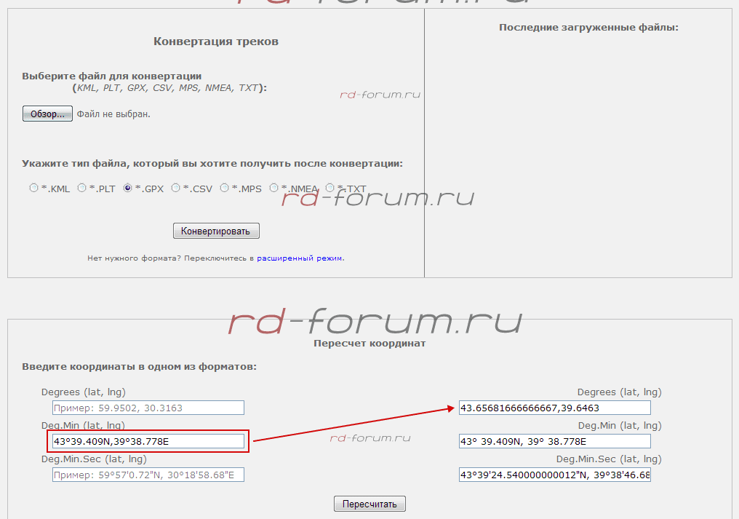The width and height of the screenshot is (739, 519).
Task: Select the right Deg.Min result field
Action: pyautogui.click(x=554, y=441)
